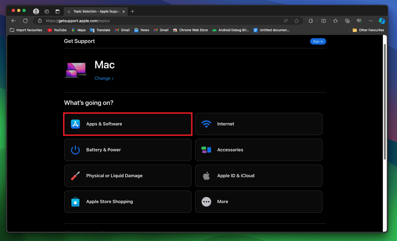Screen dimensions: 397x241
Task: Open the News bookmark
Action: coord(142,30)
